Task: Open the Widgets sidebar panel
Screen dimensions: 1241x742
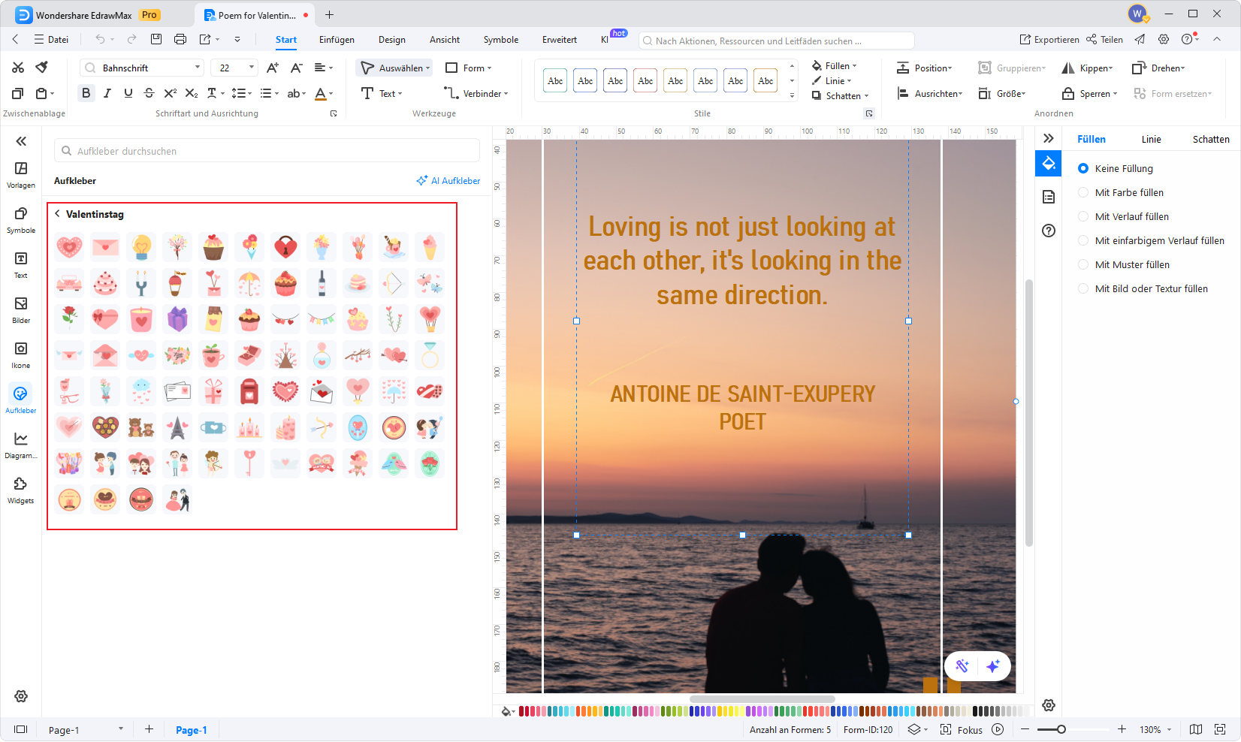Action: pos(21,490)
